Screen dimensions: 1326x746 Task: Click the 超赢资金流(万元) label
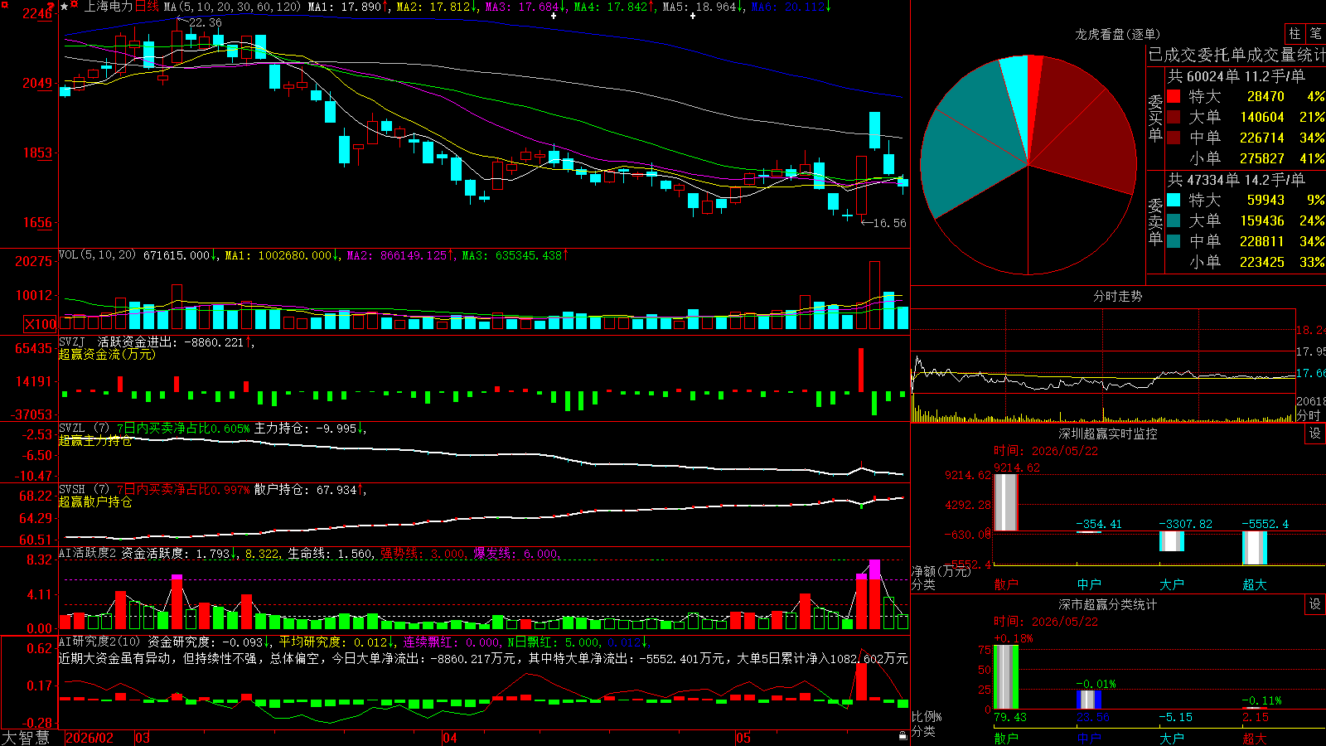[x=107, y=354]
